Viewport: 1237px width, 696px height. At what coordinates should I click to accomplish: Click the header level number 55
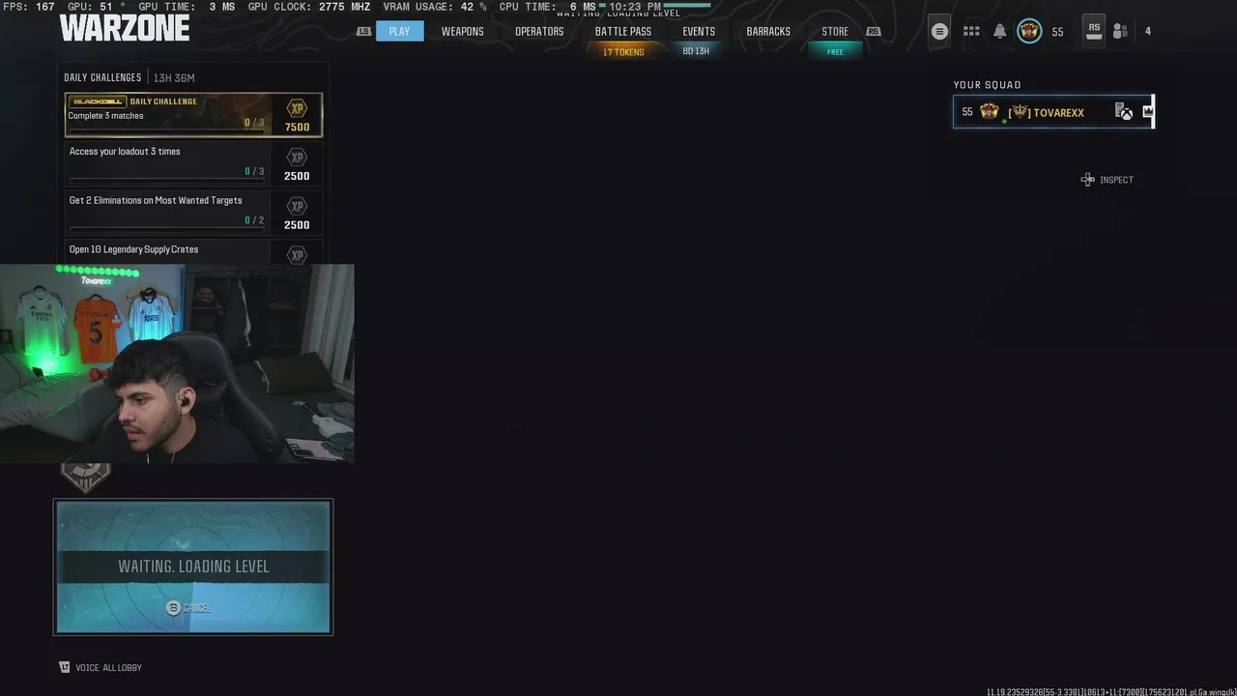pos(1057,32)
